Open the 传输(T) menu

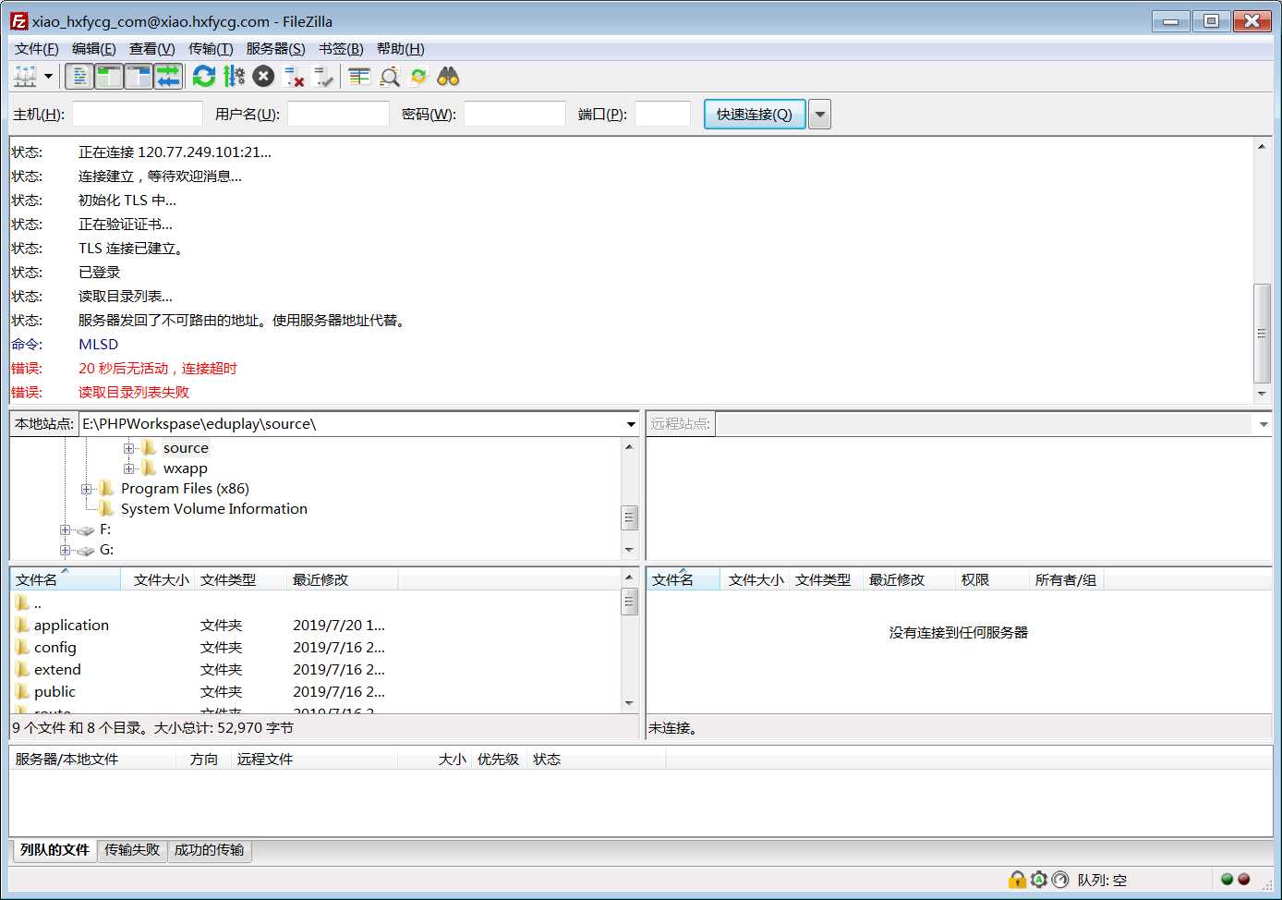pyautogui.click(x=211, y=49)
